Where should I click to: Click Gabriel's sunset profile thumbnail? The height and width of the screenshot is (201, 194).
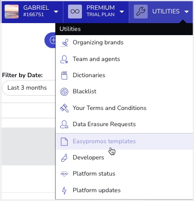pyautogui.click(x=12, y=12)
